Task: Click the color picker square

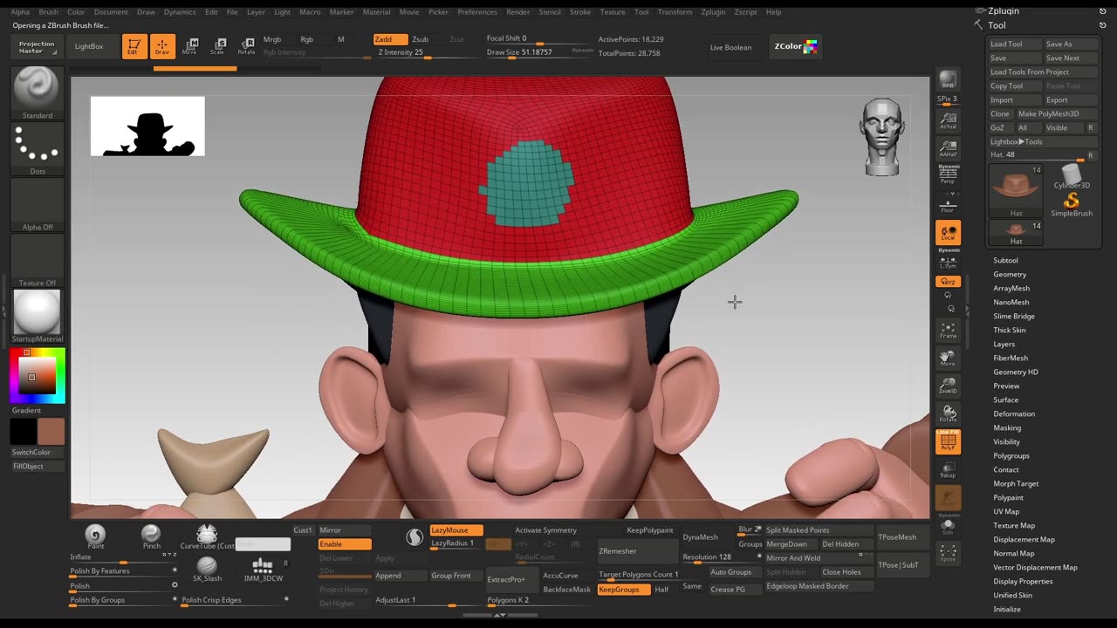Action: tap(38, 375)
